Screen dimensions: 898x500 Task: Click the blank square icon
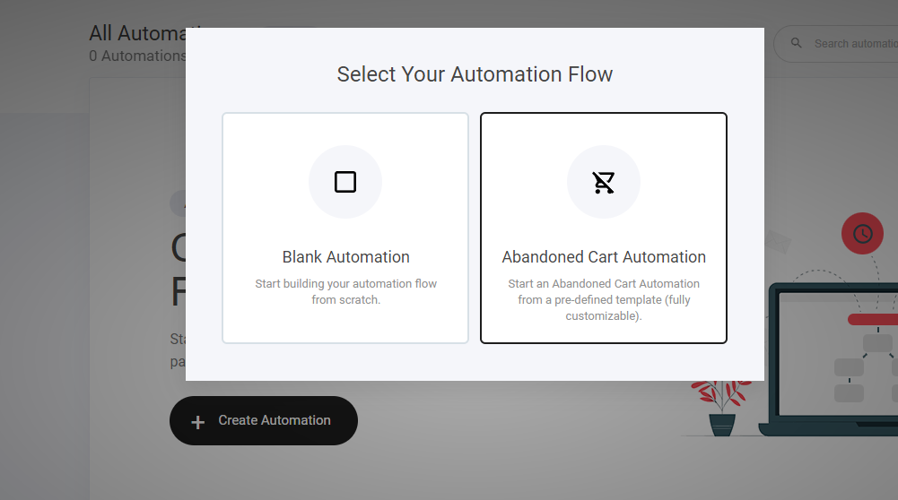345,182
